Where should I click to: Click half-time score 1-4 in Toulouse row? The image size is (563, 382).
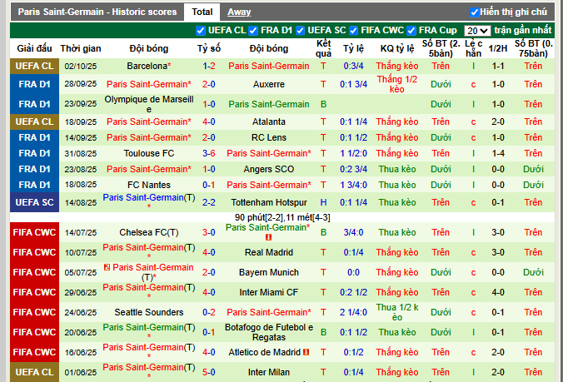[498, 153]
